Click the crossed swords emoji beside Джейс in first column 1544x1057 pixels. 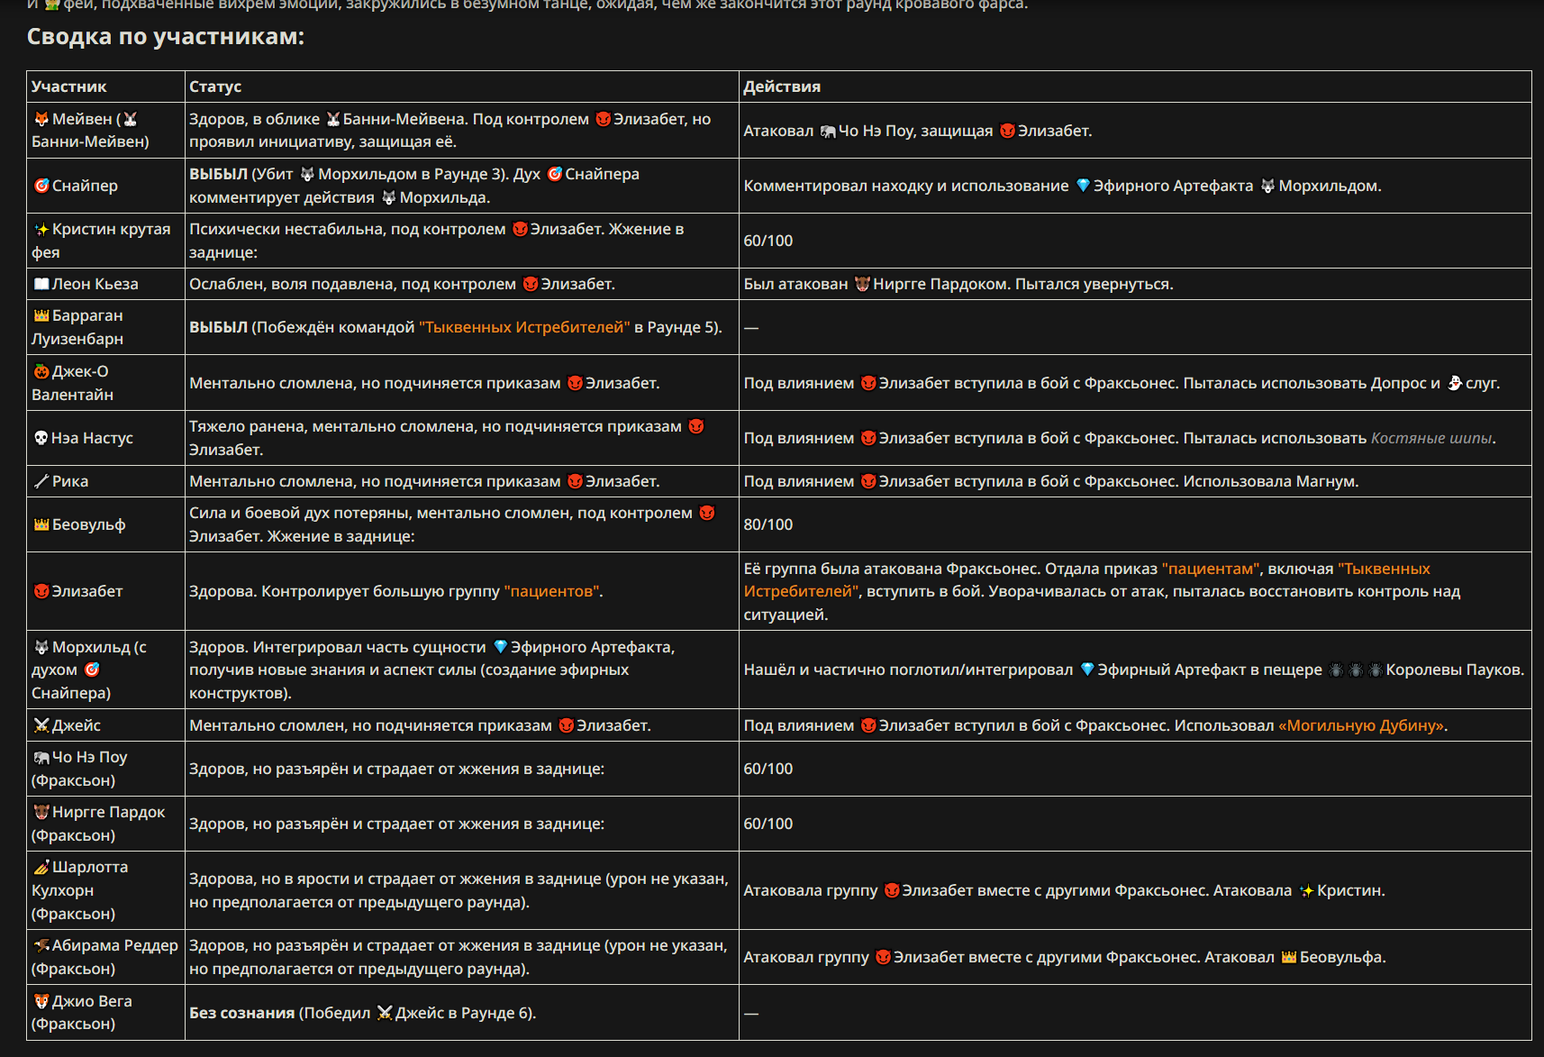41,725
